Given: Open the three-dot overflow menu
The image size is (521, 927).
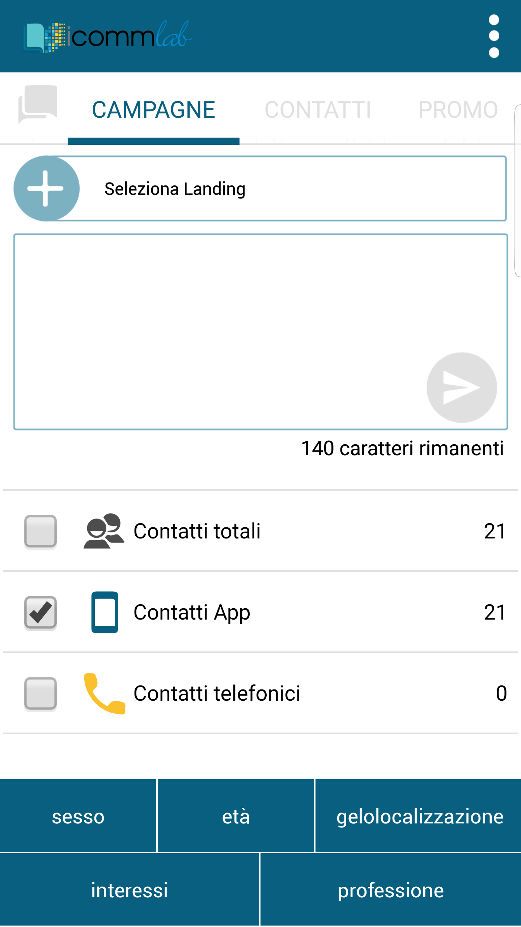Looking at the screenshot, I should point(494,36).
